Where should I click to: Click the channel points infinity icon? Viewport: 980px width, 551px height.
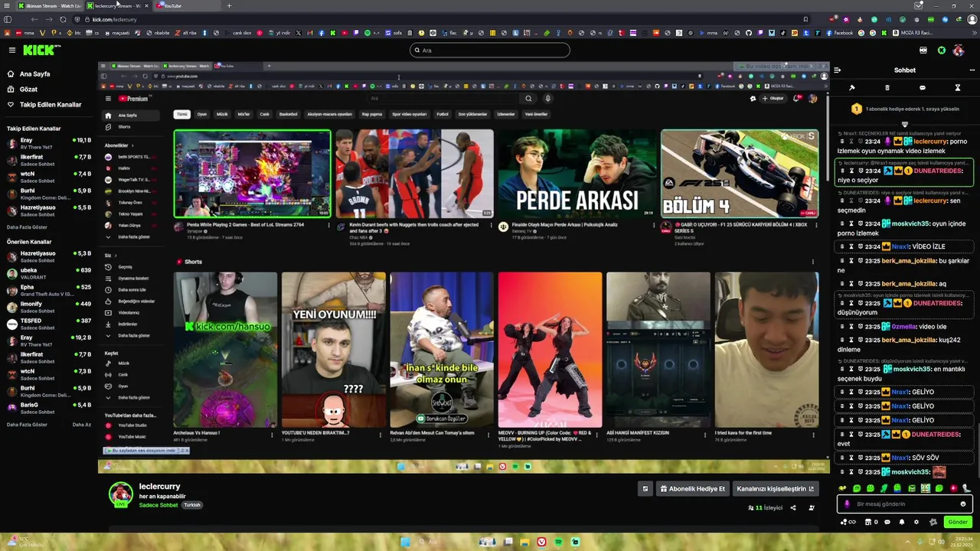848,522
